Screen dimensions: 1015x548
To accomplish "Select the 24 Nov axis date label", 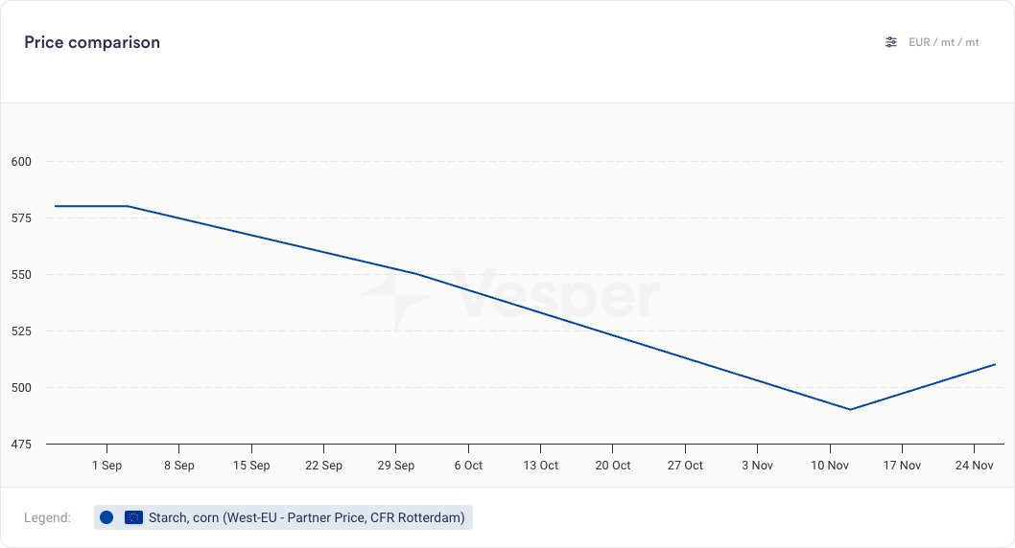I will (975, 466).
